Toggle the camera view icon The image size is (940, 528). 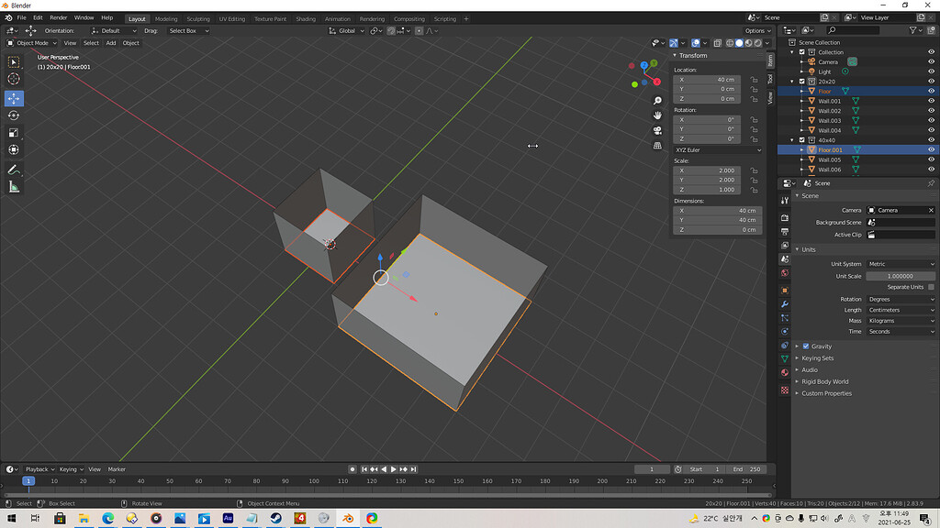657,130
